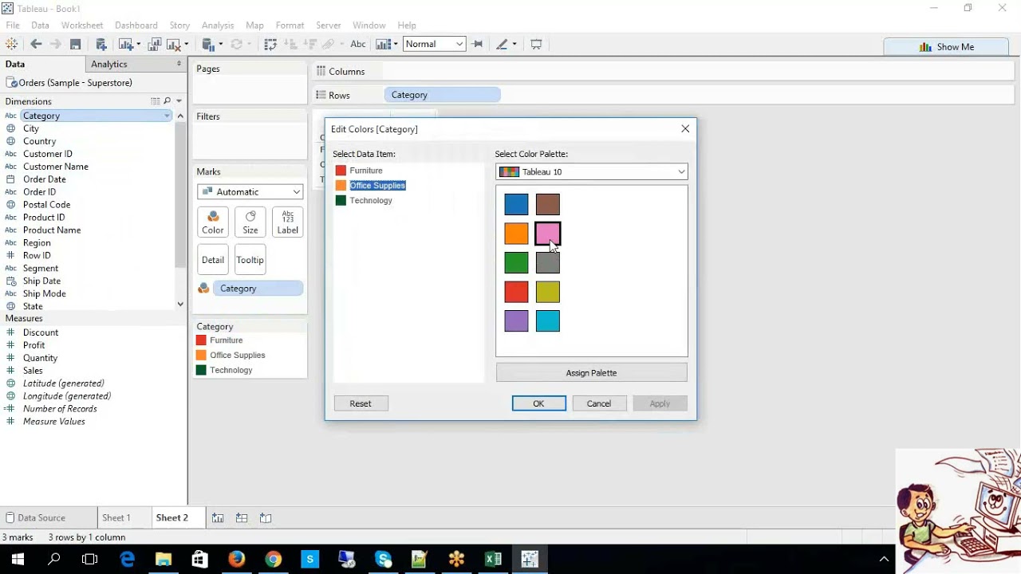Click the Abc Show Mark Labels icon

pyautogui.click(x=358, y=45)
